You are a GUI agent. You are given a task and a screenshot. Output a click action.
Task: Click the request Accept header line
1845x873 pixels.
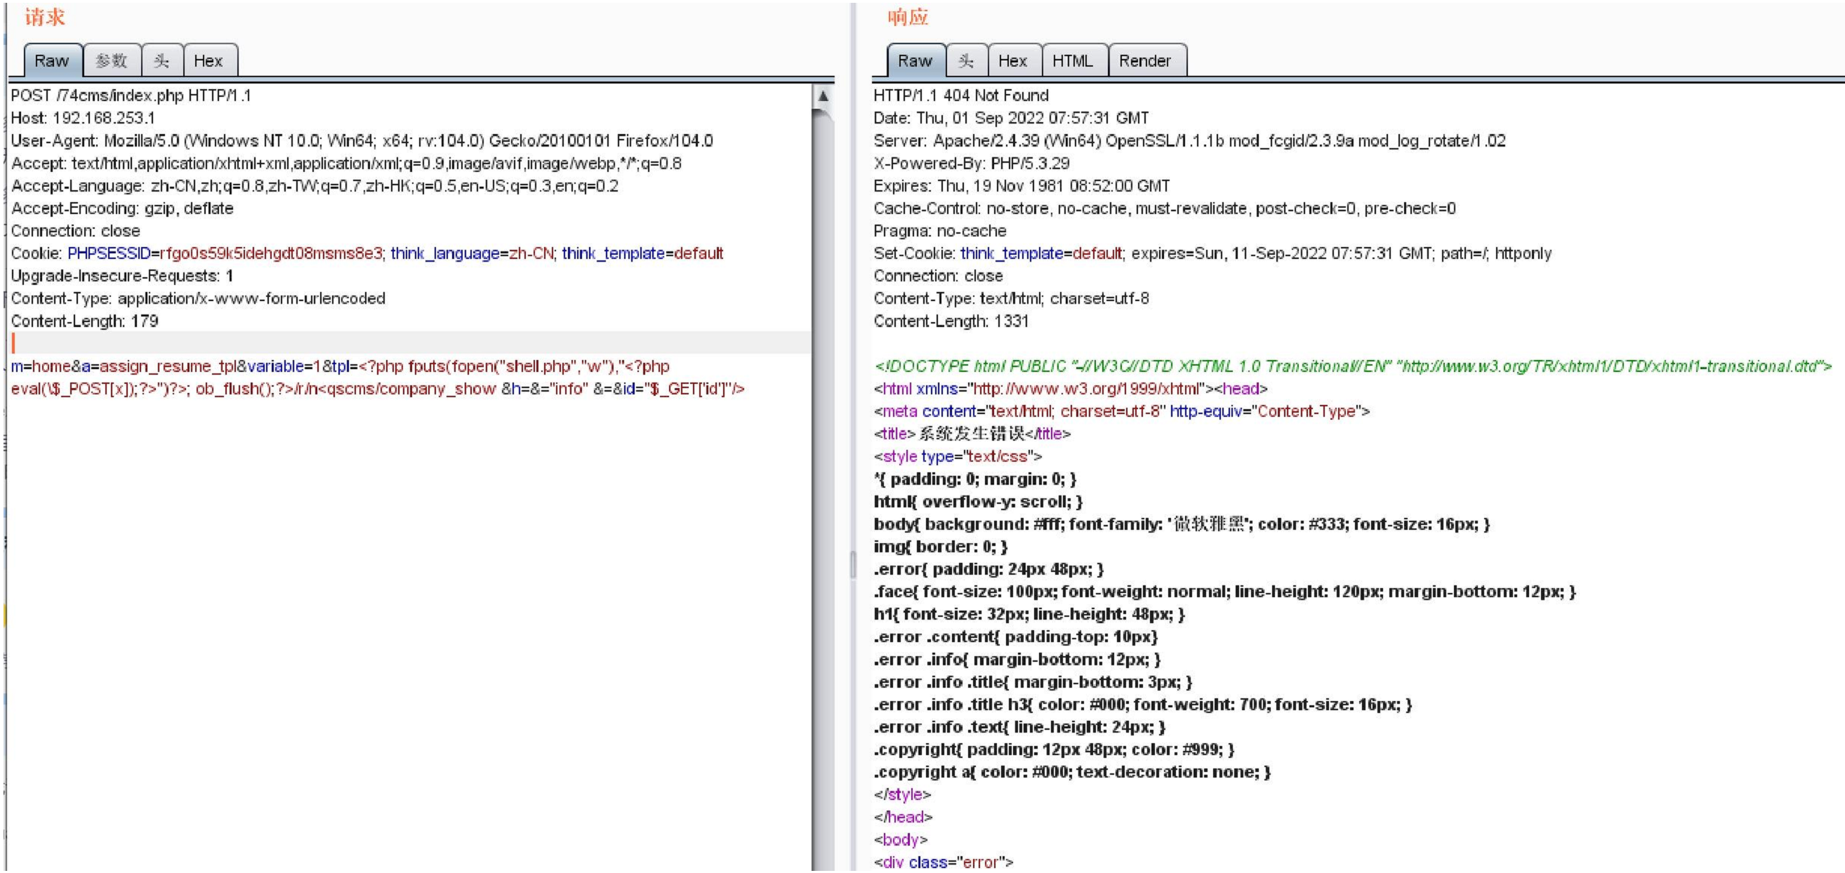(x=346, y=164)
